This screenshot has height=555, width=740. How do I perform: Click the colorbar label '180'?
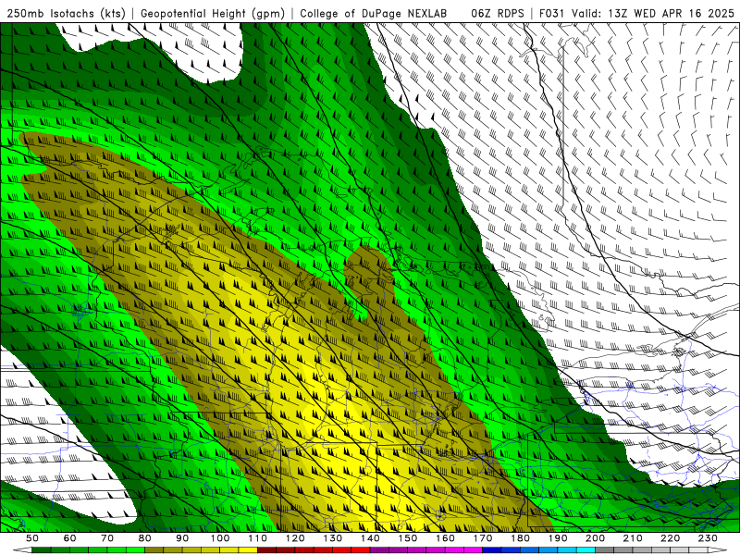pos(521,538)
